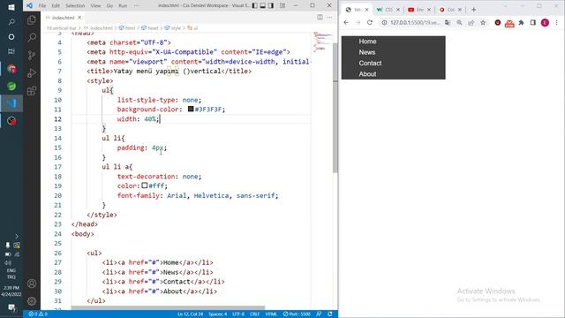Open the Chrome profile avatar
This screenshot has height=318, width=565.
545,22
